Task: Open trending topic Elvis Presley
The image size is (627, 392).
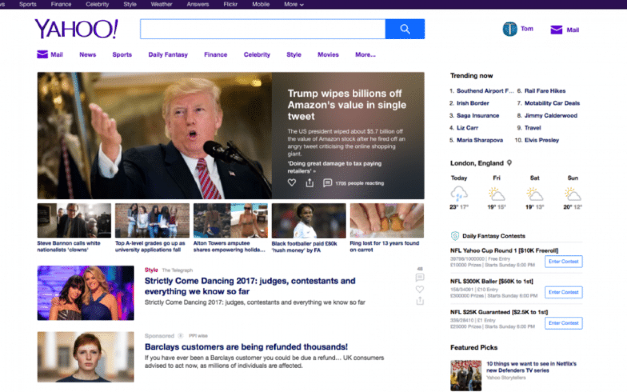Action: pos(542,140)
